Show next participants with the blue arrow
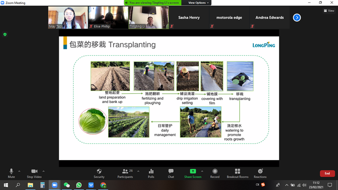The image size is (338, 190). click(297, 18)
